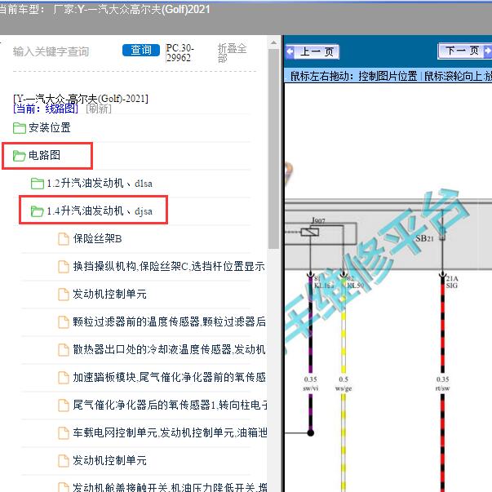Click the right arrow icon beside 下一页
Image resolution: width=492 pixels, height=492 pixels.
click(x=488, y=51)
